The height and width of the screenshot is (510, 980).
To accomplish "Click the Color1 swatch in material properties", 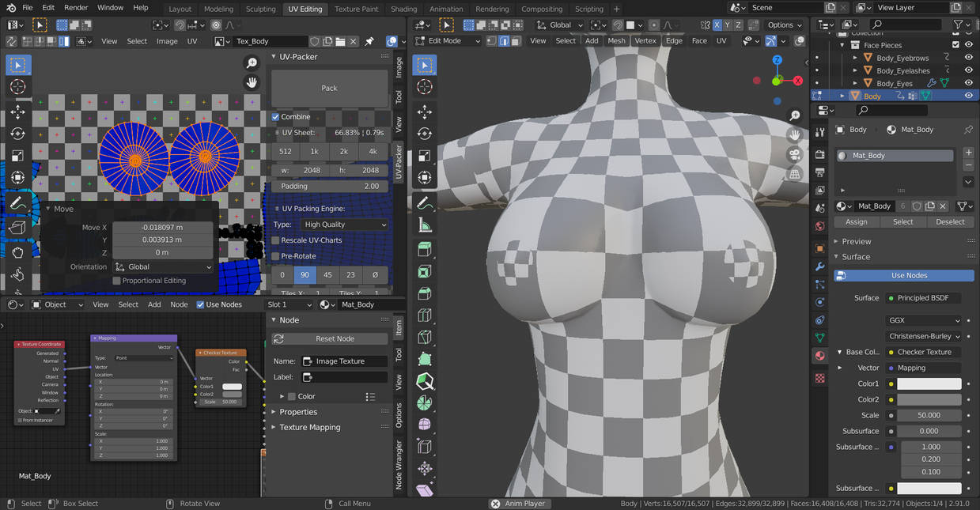I will point(929,383).
